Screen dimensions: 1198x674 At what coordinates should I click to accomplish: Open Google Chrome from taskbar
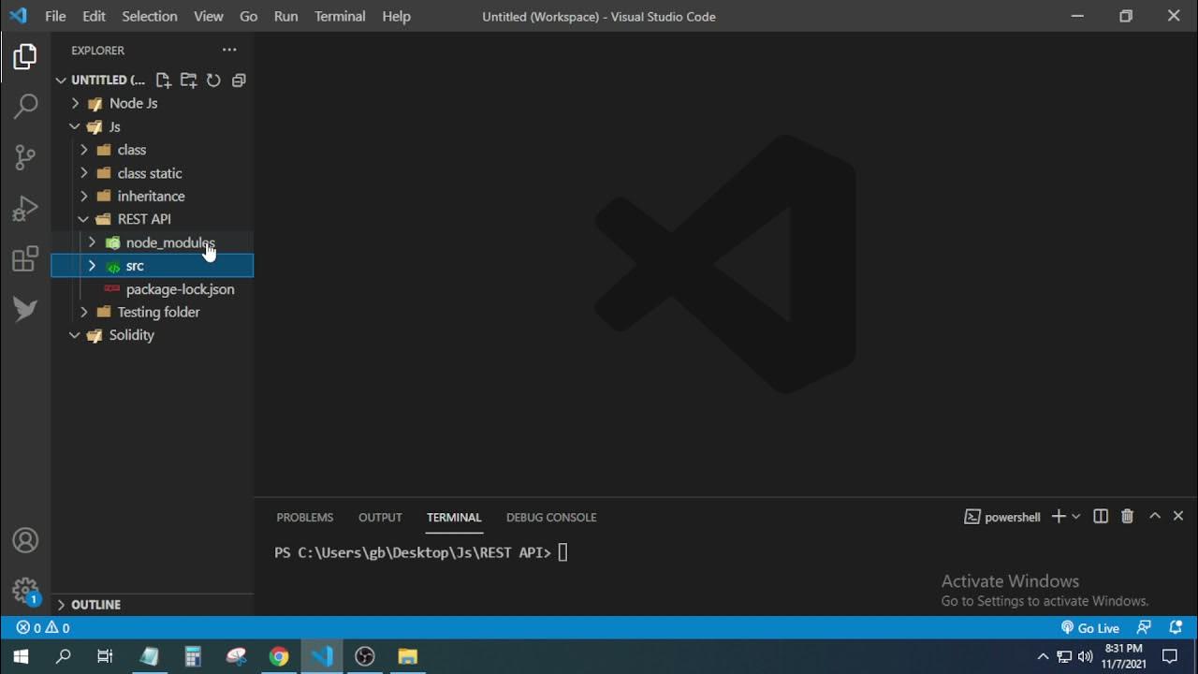point(279,656)
